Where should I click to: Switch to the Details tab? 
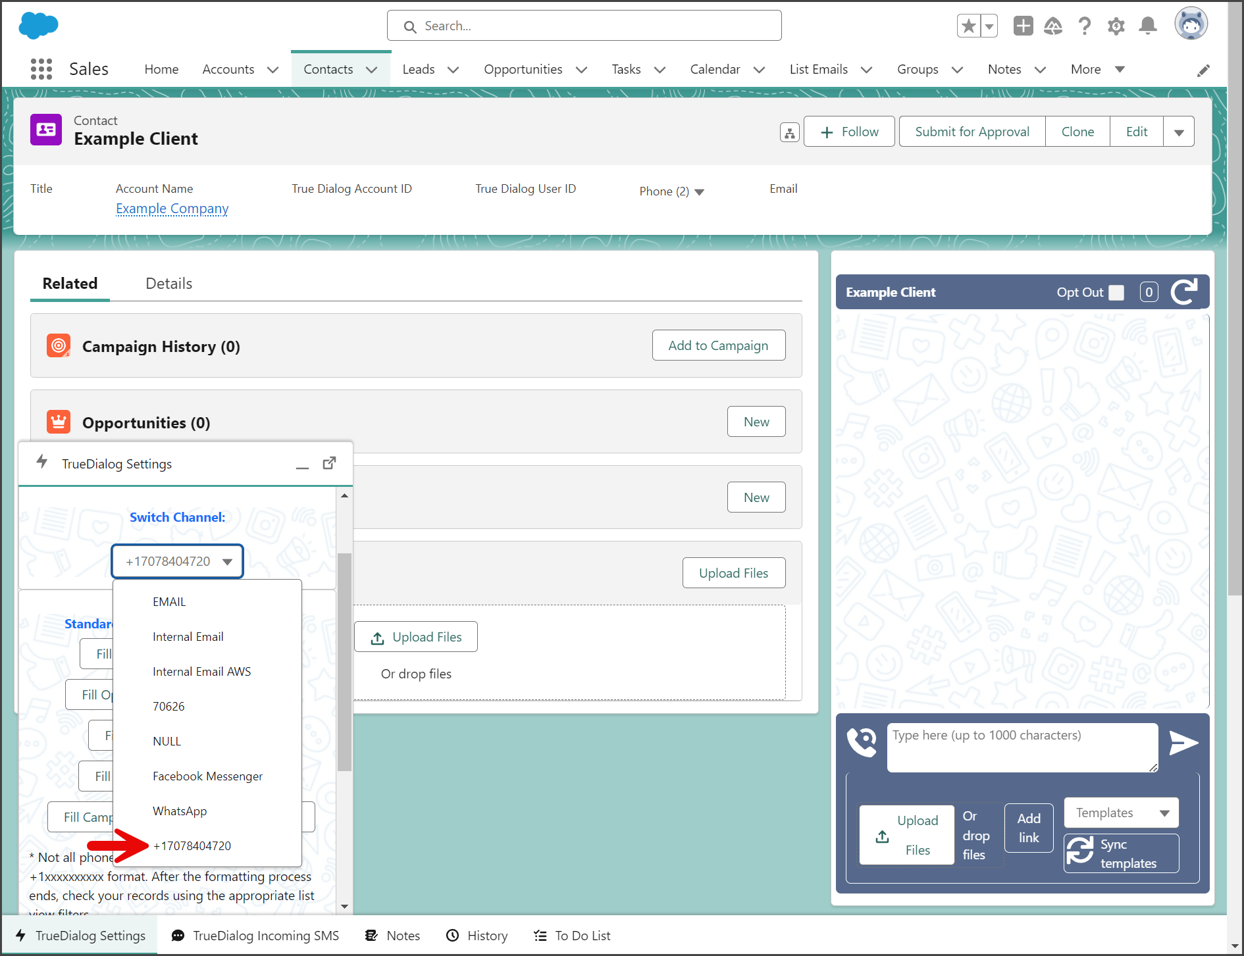168,284
